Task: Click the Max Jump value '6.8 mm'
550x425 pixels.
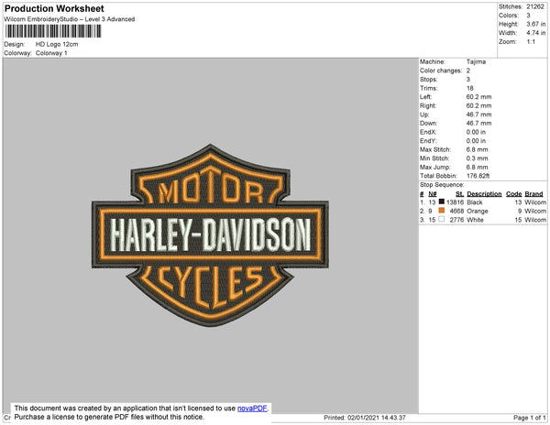Action: (x=477, y=167)
